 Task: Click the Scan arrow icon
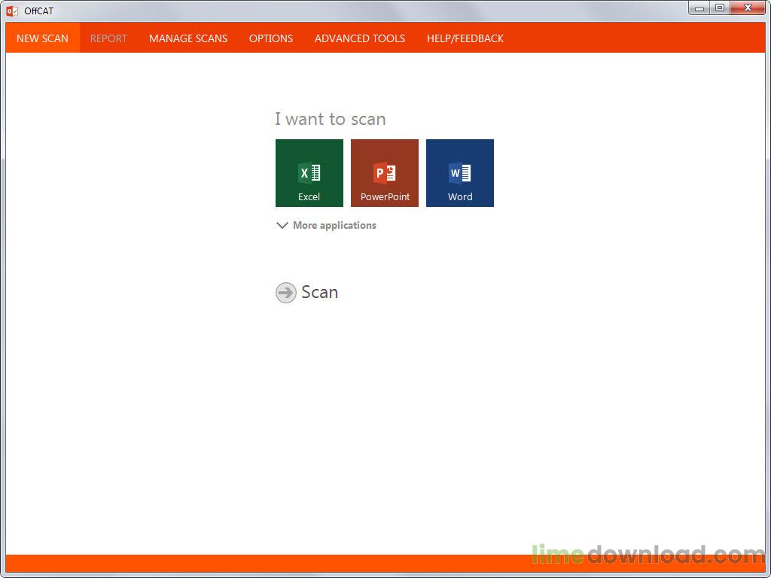tap(285, 293)
